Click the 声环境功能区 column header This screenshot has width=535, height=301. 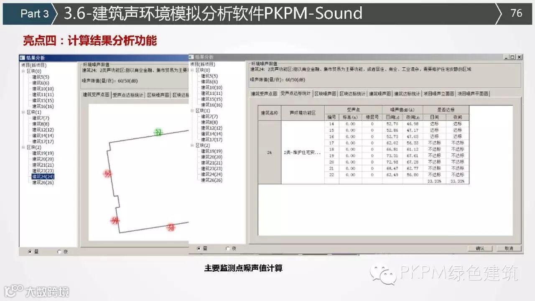303,113
